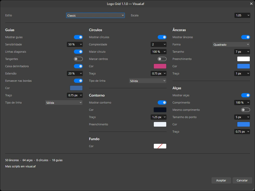Toggle the Mostrar círculos switch
The image size is (255, 191).
(162, 37)
